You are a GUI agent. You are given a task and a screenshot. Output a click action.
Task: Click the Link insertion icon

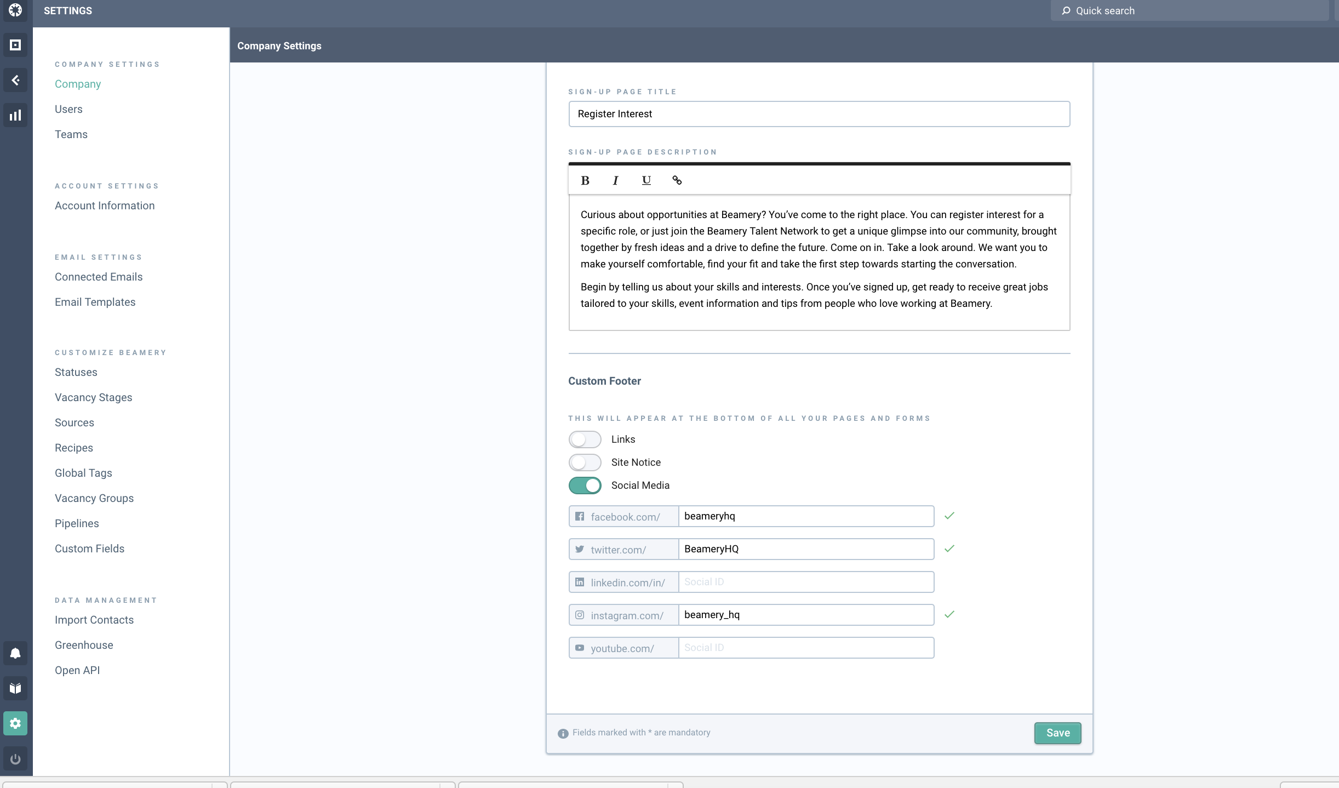[x=676, y=180]
